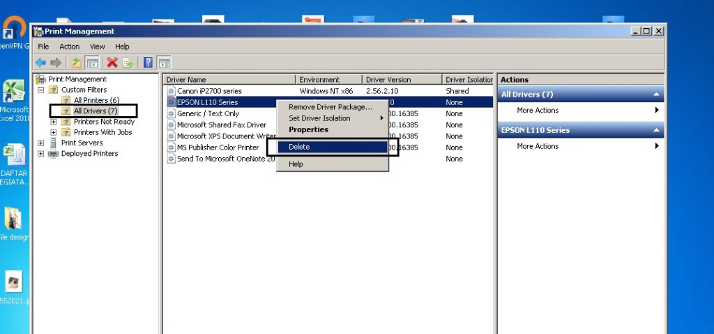Image resolution: width=714 pixels, height=334 pixels.
Task: Click the EPSON L110 Series driver icon
Action: 171,102
